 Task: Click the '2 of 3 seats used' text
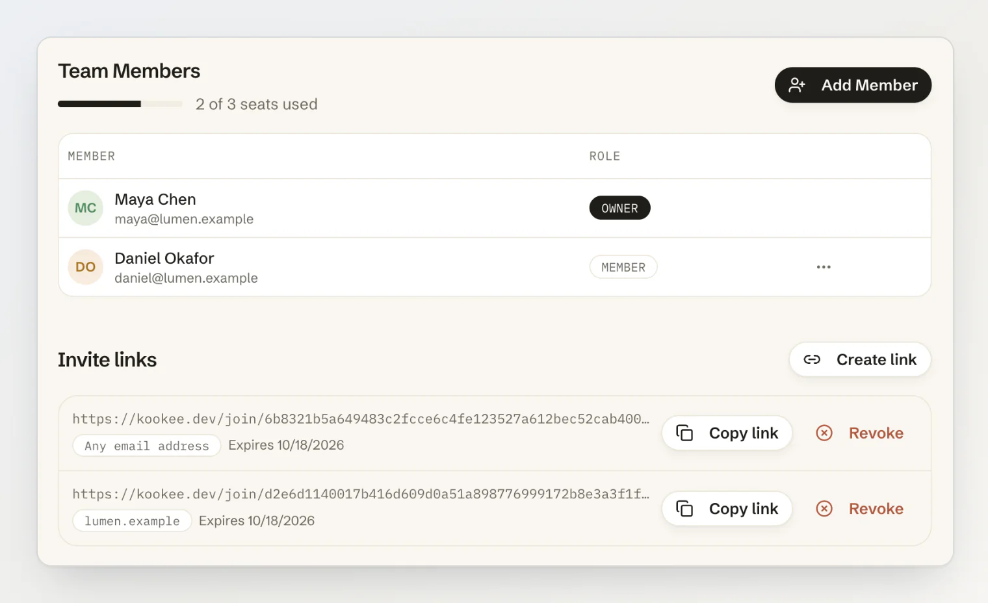pyautogui.click(x=257, y=104)
